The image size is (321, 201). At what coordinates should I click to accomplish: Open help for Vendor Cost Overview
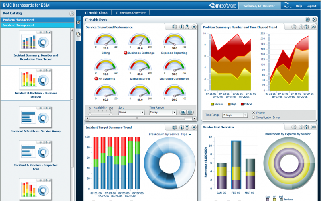pyautogui.click(x=307, y=127)
